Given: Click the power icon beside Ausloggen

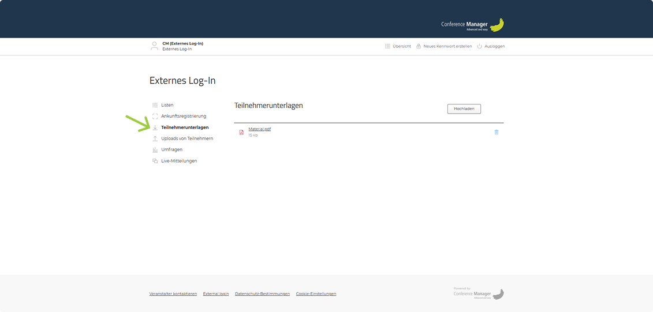Looking at the screenshot, I should (x=479, y=46).
